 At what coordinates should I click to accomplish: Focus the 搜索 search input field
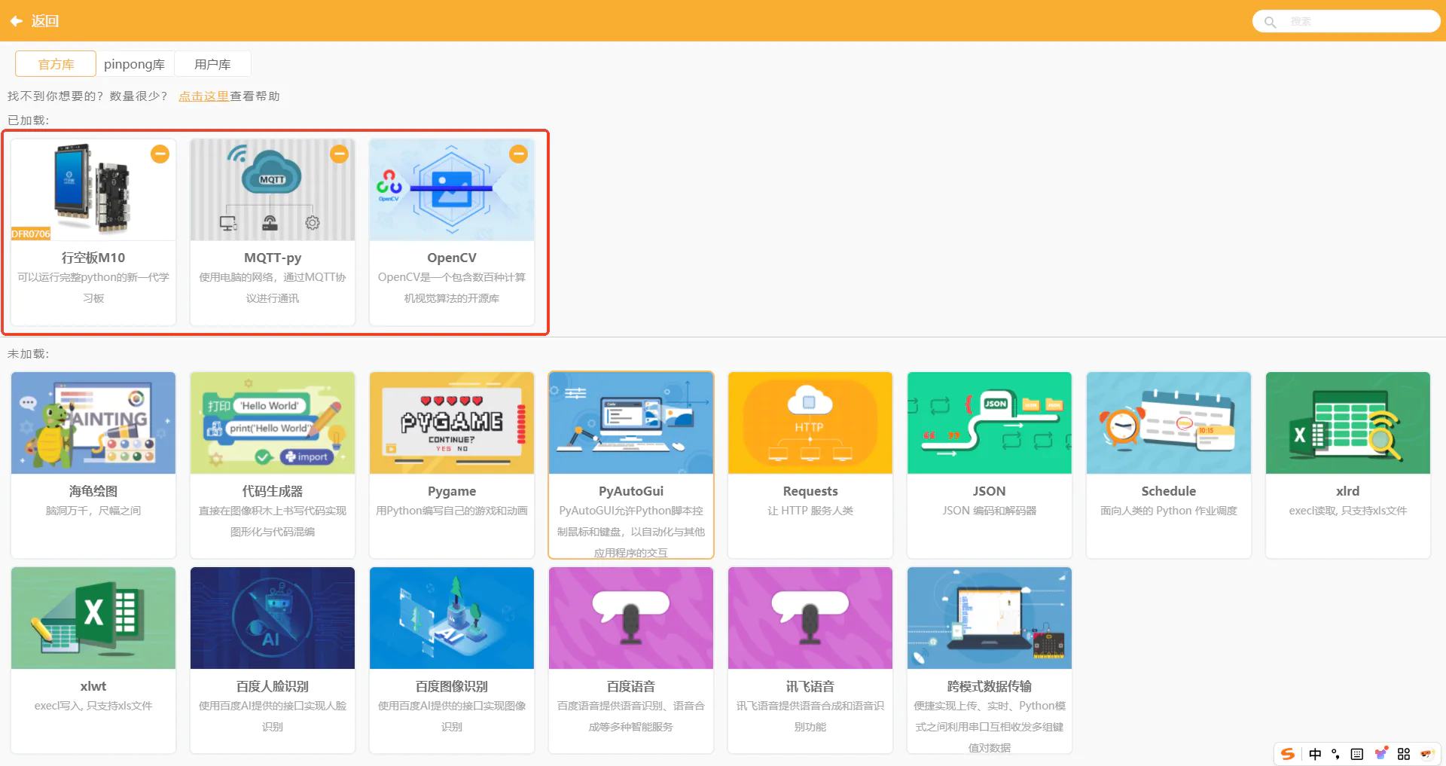click(x=1347, y=21)
